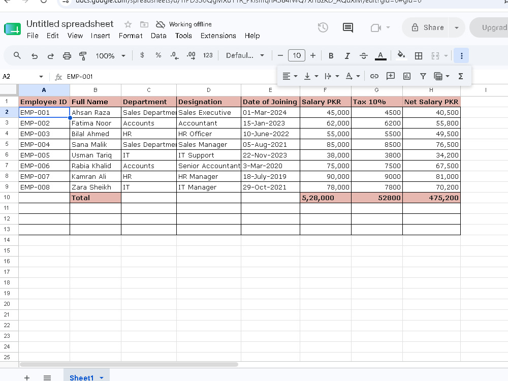Screen dimensions: 508x381
Task: Click the print icon
Action: click(x=67, y=56)
